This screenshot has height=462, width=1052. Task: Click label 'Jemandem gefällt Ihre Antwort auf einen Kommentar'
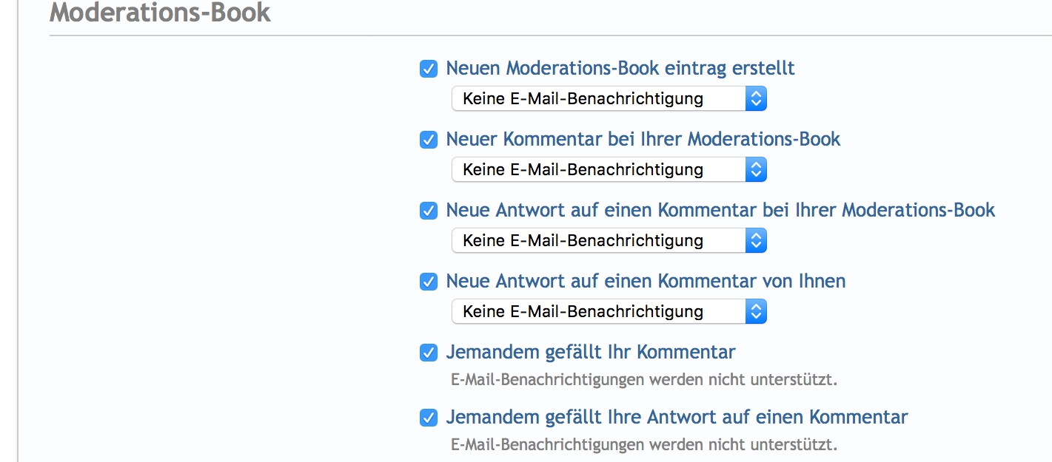click(677, 417)
